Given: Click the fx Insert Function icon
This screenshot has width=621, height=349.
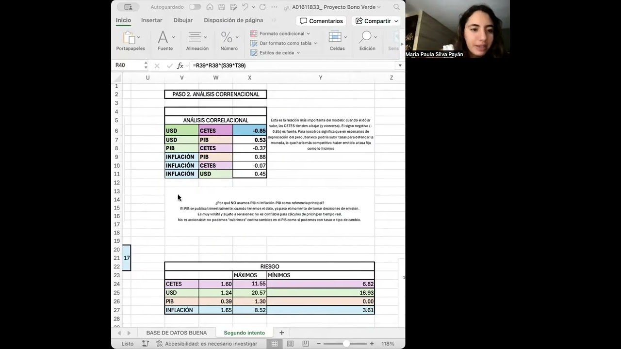Looking at the screenshot, I should click(180, 65).
